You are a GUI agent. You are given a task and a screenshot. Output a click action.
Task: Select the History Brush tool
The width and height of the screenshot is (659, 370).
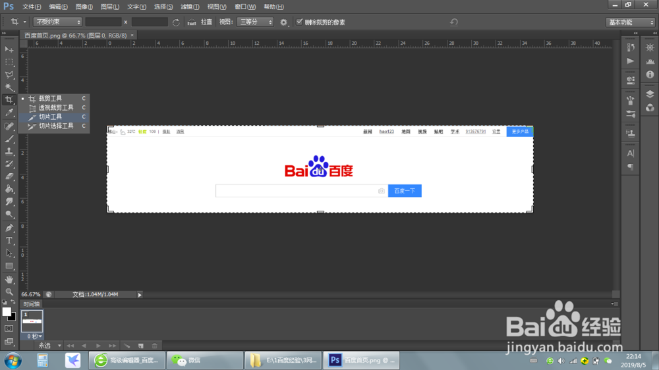(9, 164)
